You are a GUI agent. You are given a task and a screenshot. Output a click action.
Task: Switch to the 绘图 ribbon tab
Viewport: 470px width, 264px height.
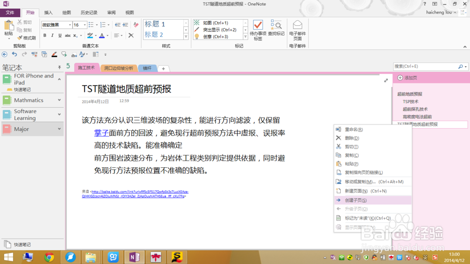(67, 13)
